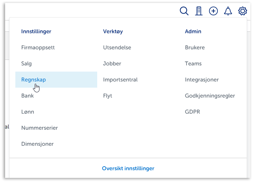Click the plus circle add icon

point(213,11)
